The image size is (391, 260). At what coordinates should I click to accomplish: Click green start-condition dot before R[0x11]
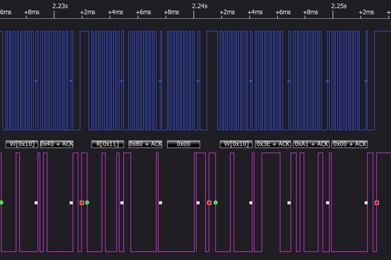point(87,203)
